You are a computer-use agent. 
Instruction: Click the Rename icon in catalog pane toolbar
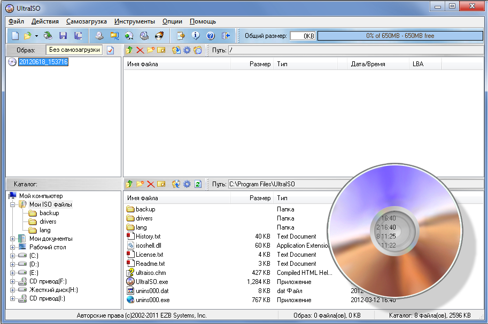161,184
